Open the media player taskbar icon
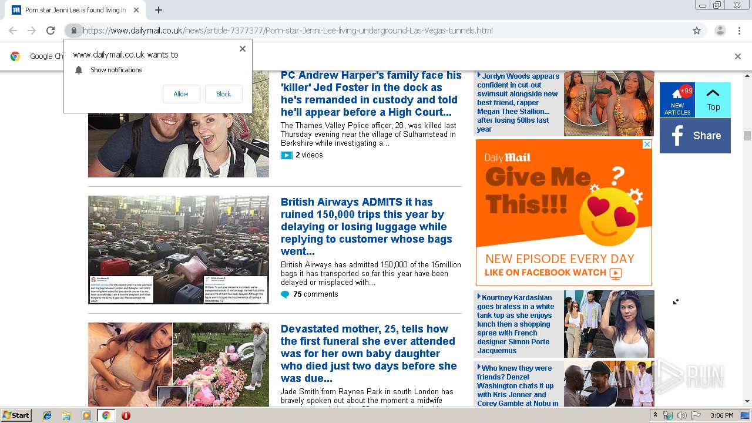The width and height of the screenshot is (752, 423). tap(86, 415)
